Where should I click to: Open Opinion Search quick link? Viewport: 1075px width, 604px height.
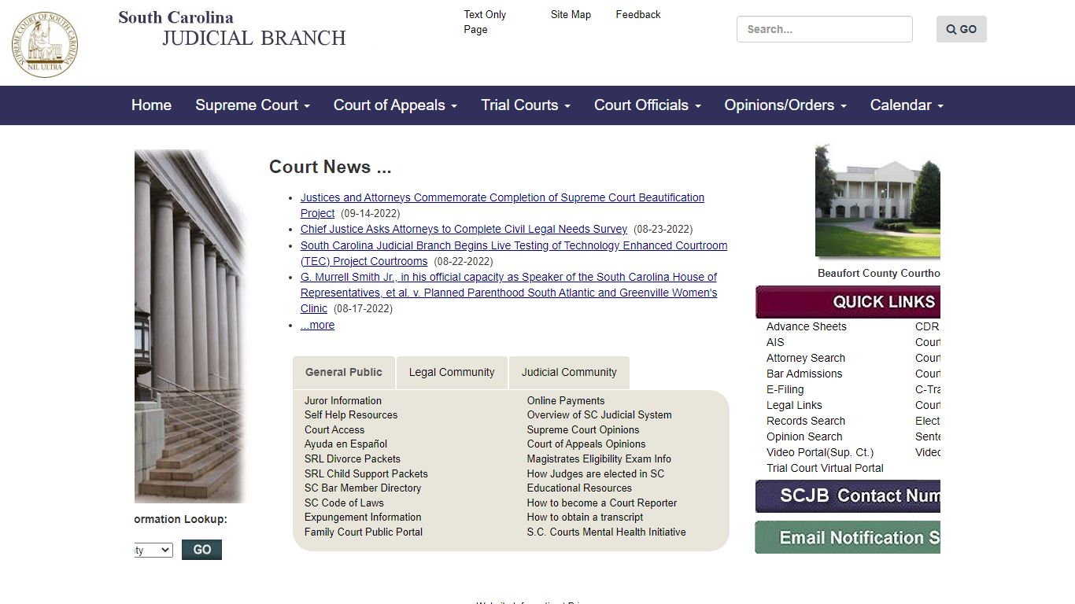[804, 436]
